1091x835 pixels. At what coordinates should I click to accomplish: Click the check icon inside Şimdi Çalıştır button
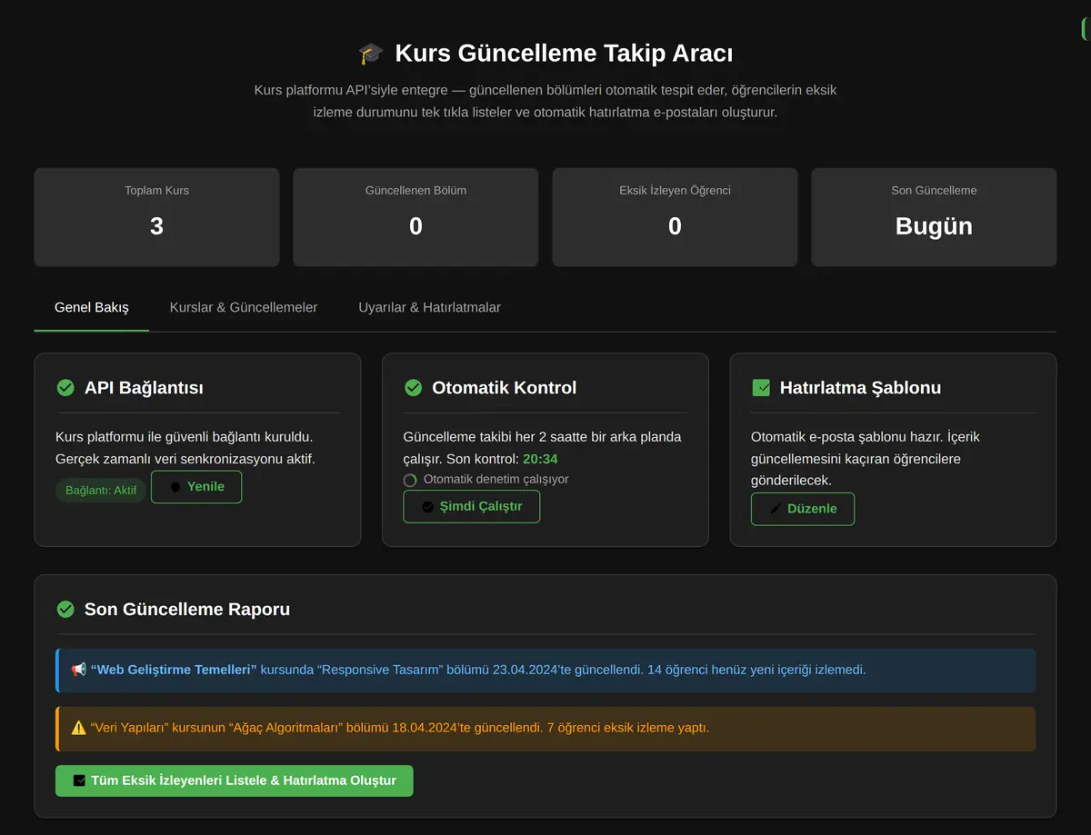point(428,507)
